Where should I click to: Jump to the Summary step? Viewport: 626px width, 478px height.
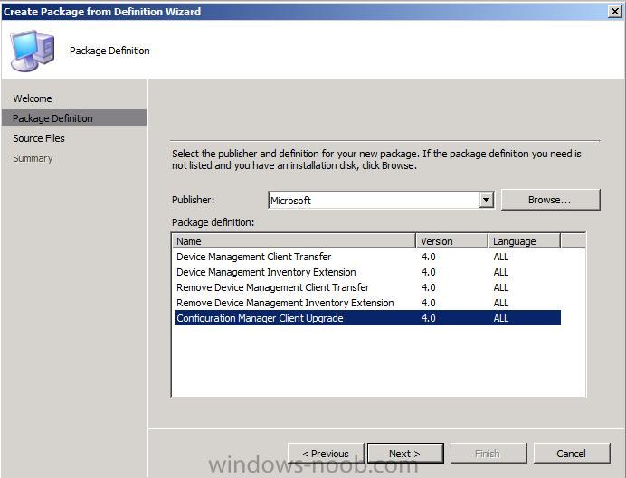click(x=33, y=158)
